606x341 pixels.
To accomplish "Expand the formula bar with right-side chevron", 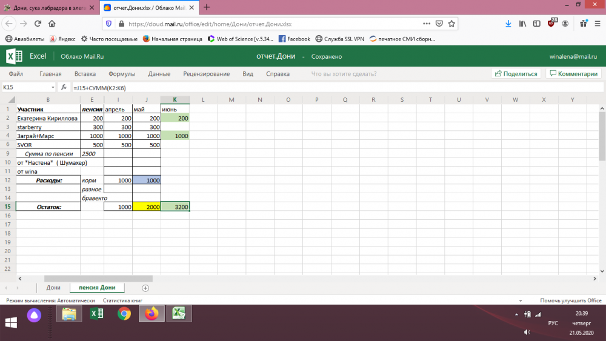I will click(x=599, y=87).
